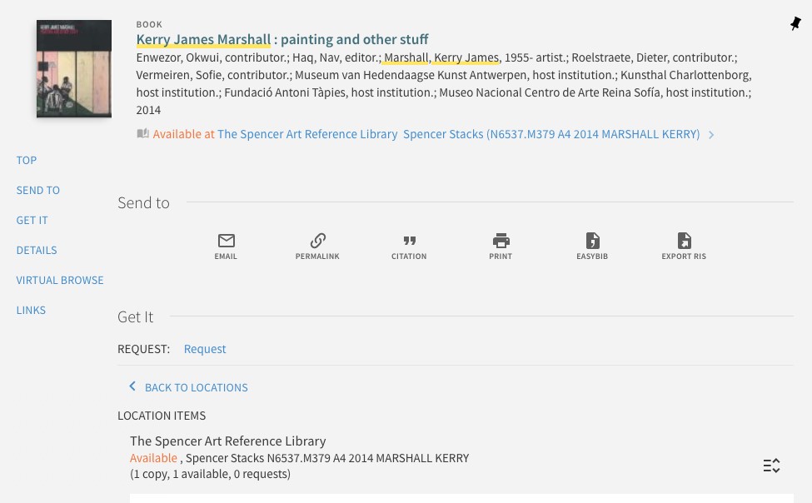
Task: Click the Print printer icon
Action: [501, 242]
